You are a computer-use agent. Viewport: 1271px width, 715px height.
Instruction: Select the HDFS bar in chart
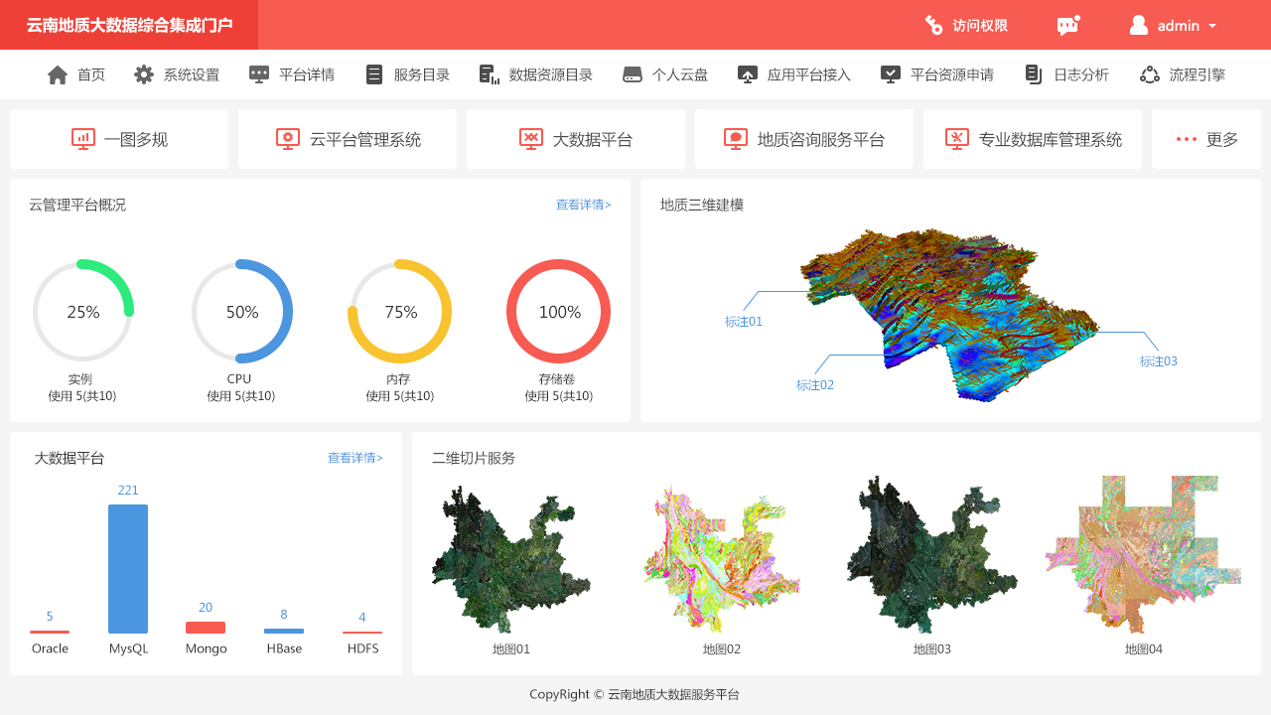pos(362,632)
